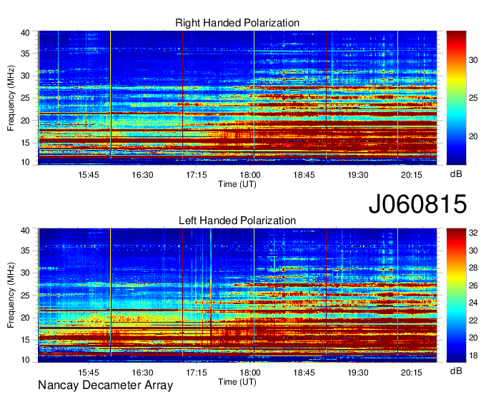
Task: Click the 10 MHz tick on the left-handed frequency axis
Action: click(x=25, y=360)
